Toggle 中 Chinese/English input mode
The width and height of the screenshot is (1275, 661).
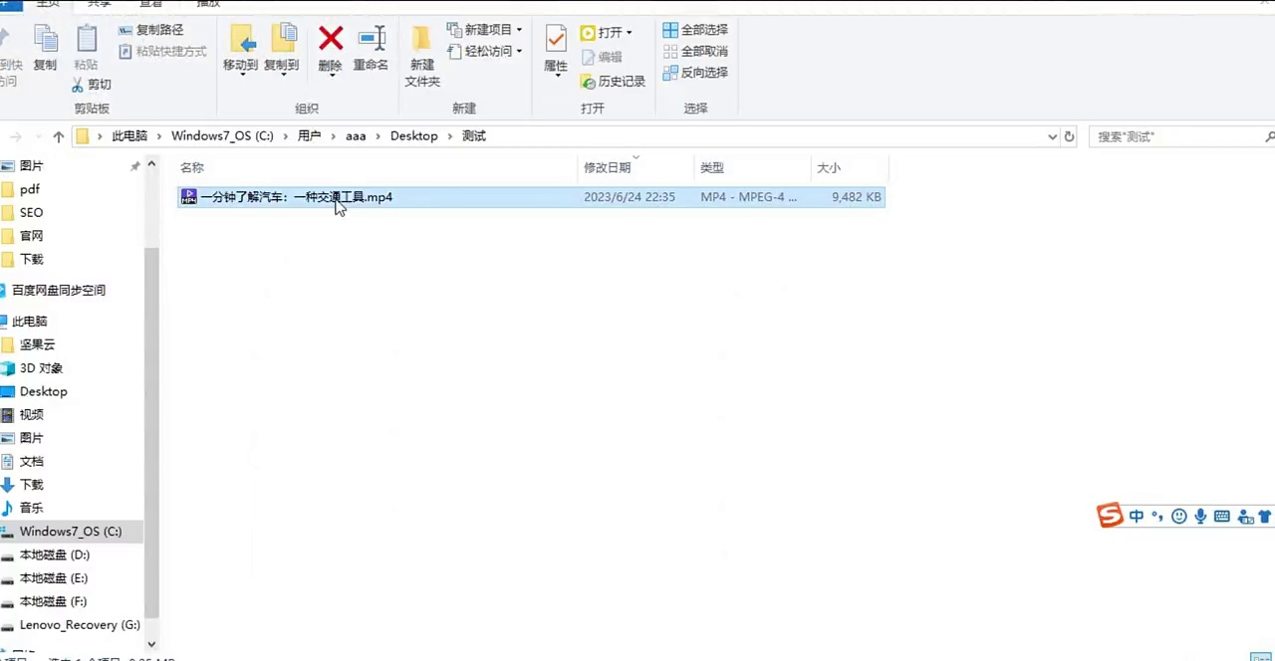1137,517
